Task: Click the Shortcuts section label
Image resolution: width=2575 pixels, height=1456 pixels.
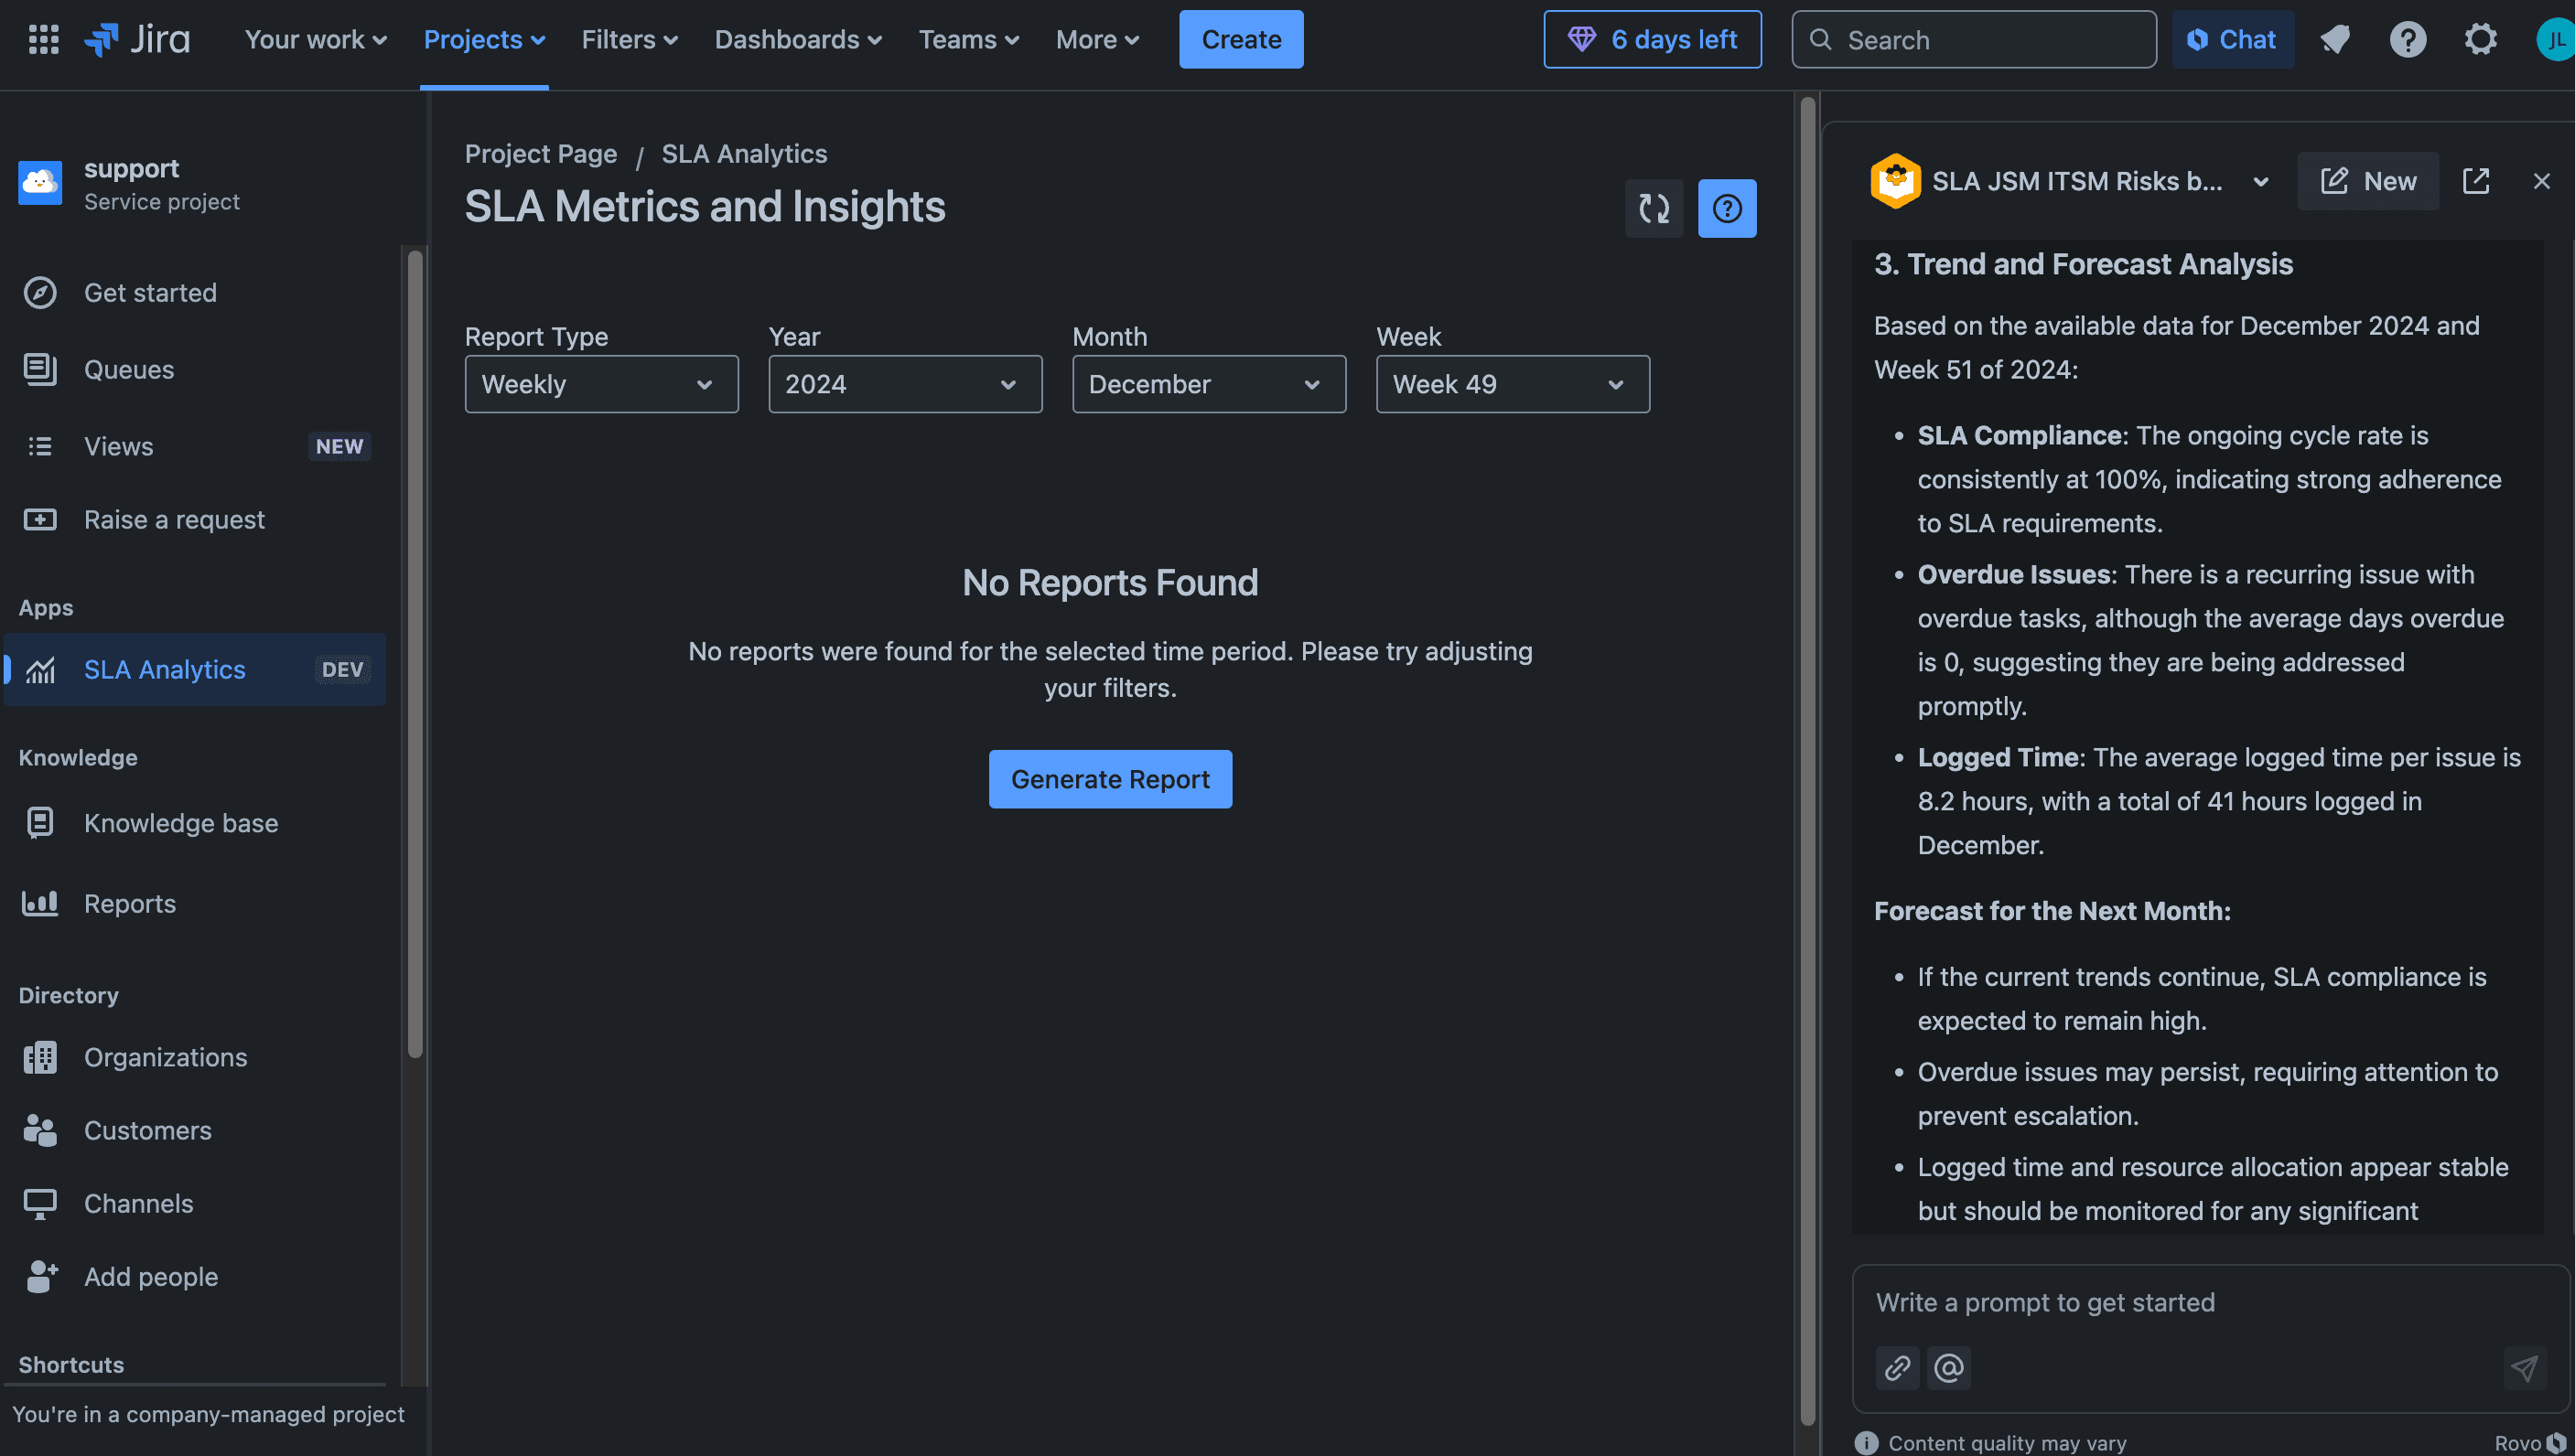Action: point(71,1364)
